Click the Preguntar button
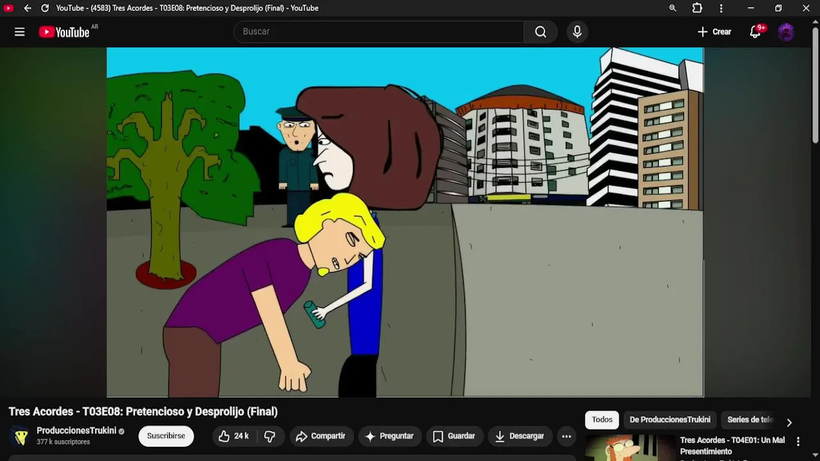The image size is (820, 461). pyautogui.click(x=389, y=436)
